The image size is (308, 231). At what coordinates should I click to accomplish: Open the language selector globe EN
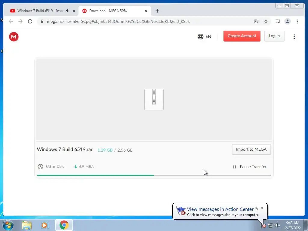coord(204,36)
